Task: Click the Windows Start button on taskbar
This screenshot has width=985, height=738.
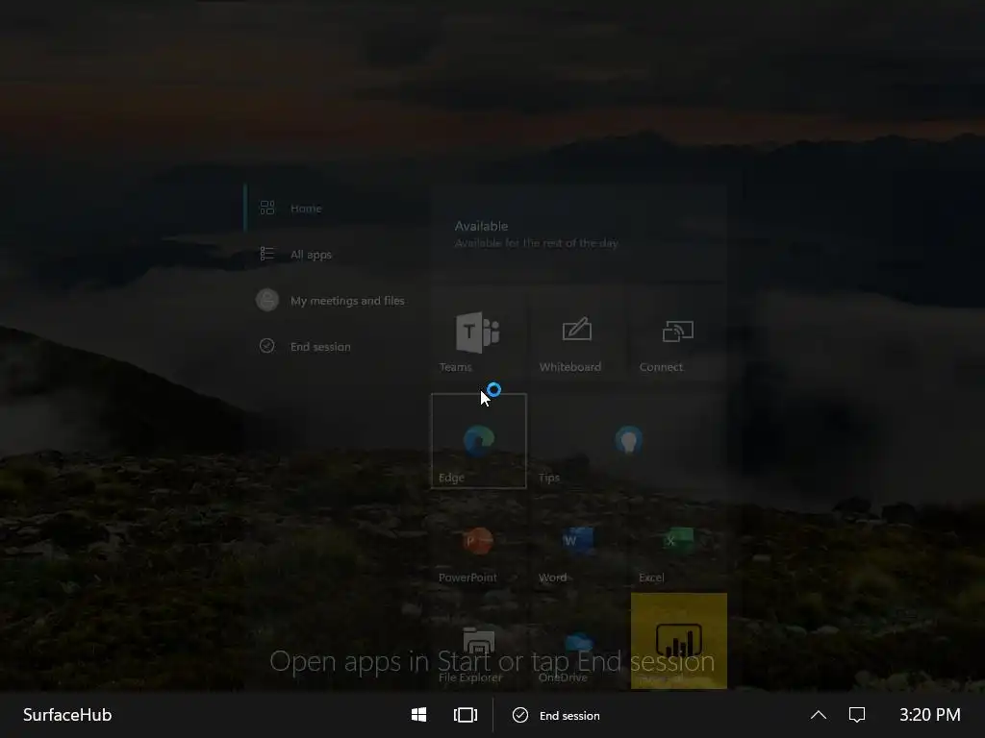Action: coord(419,715)
